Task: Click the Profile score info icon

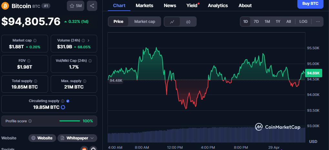Action: (30, 121)
